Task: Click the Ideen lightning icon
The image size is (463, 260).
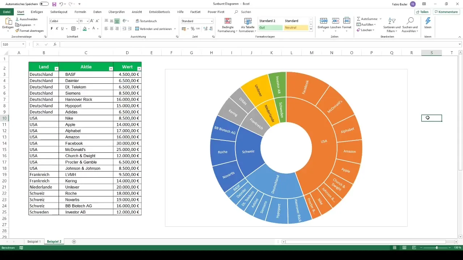Action: pos(428,21)
